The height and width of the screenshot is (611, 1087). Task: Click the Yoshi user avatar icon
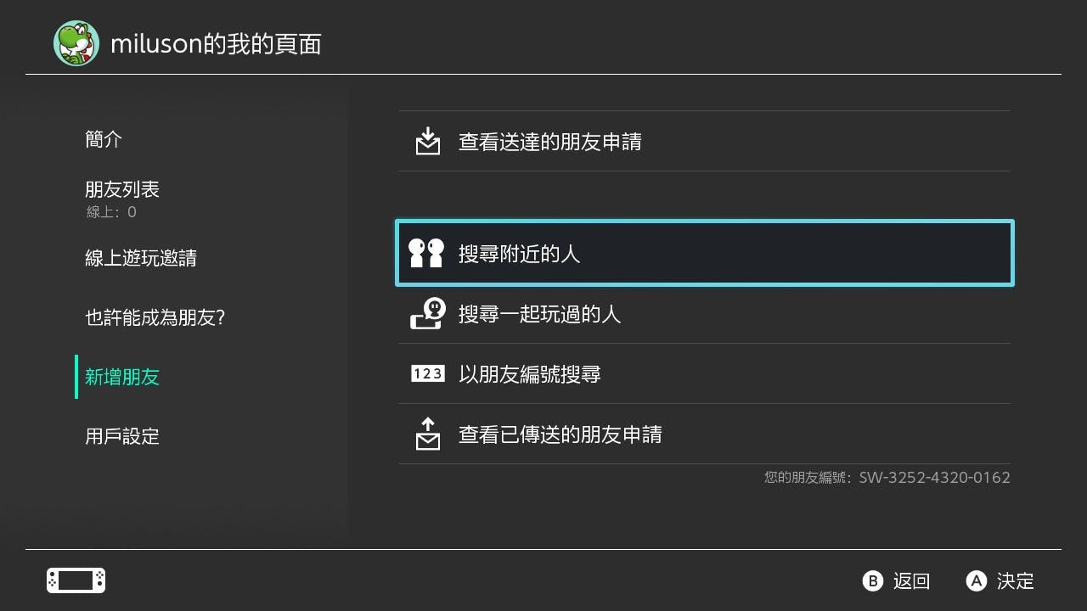click(76, 43)
